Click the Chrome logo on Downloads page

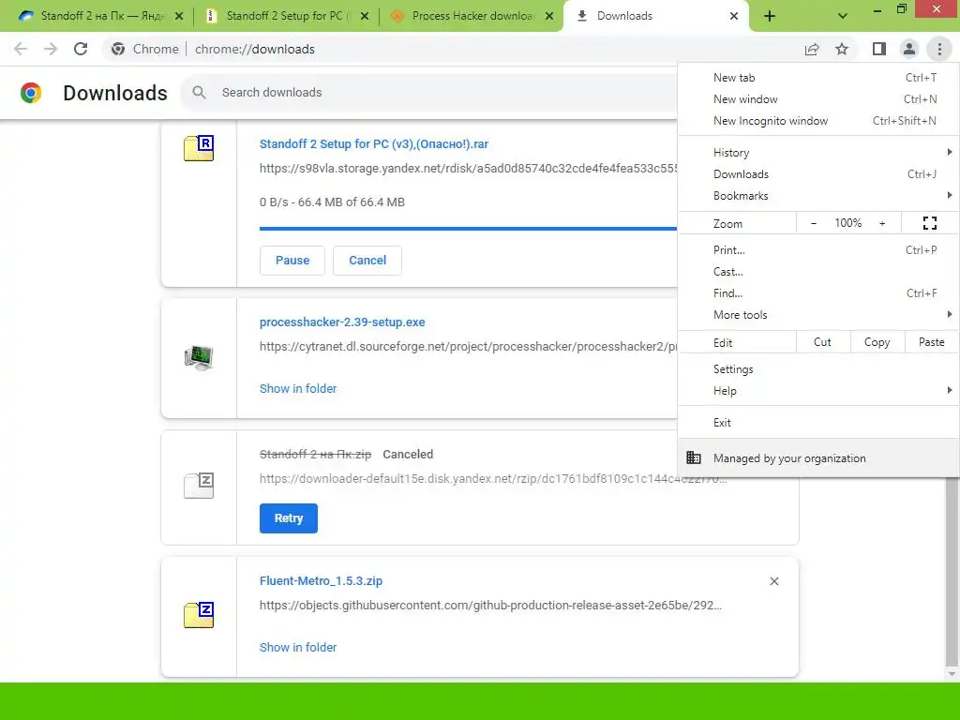click(x=31, y=93)
